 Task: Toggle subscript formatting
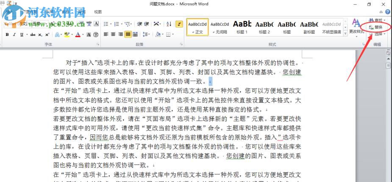(x=40, y=35)
